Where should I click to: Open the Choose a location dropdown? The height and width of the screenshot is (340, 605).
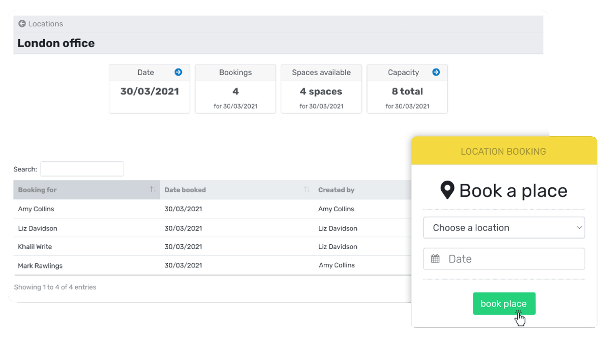[504, 227]
